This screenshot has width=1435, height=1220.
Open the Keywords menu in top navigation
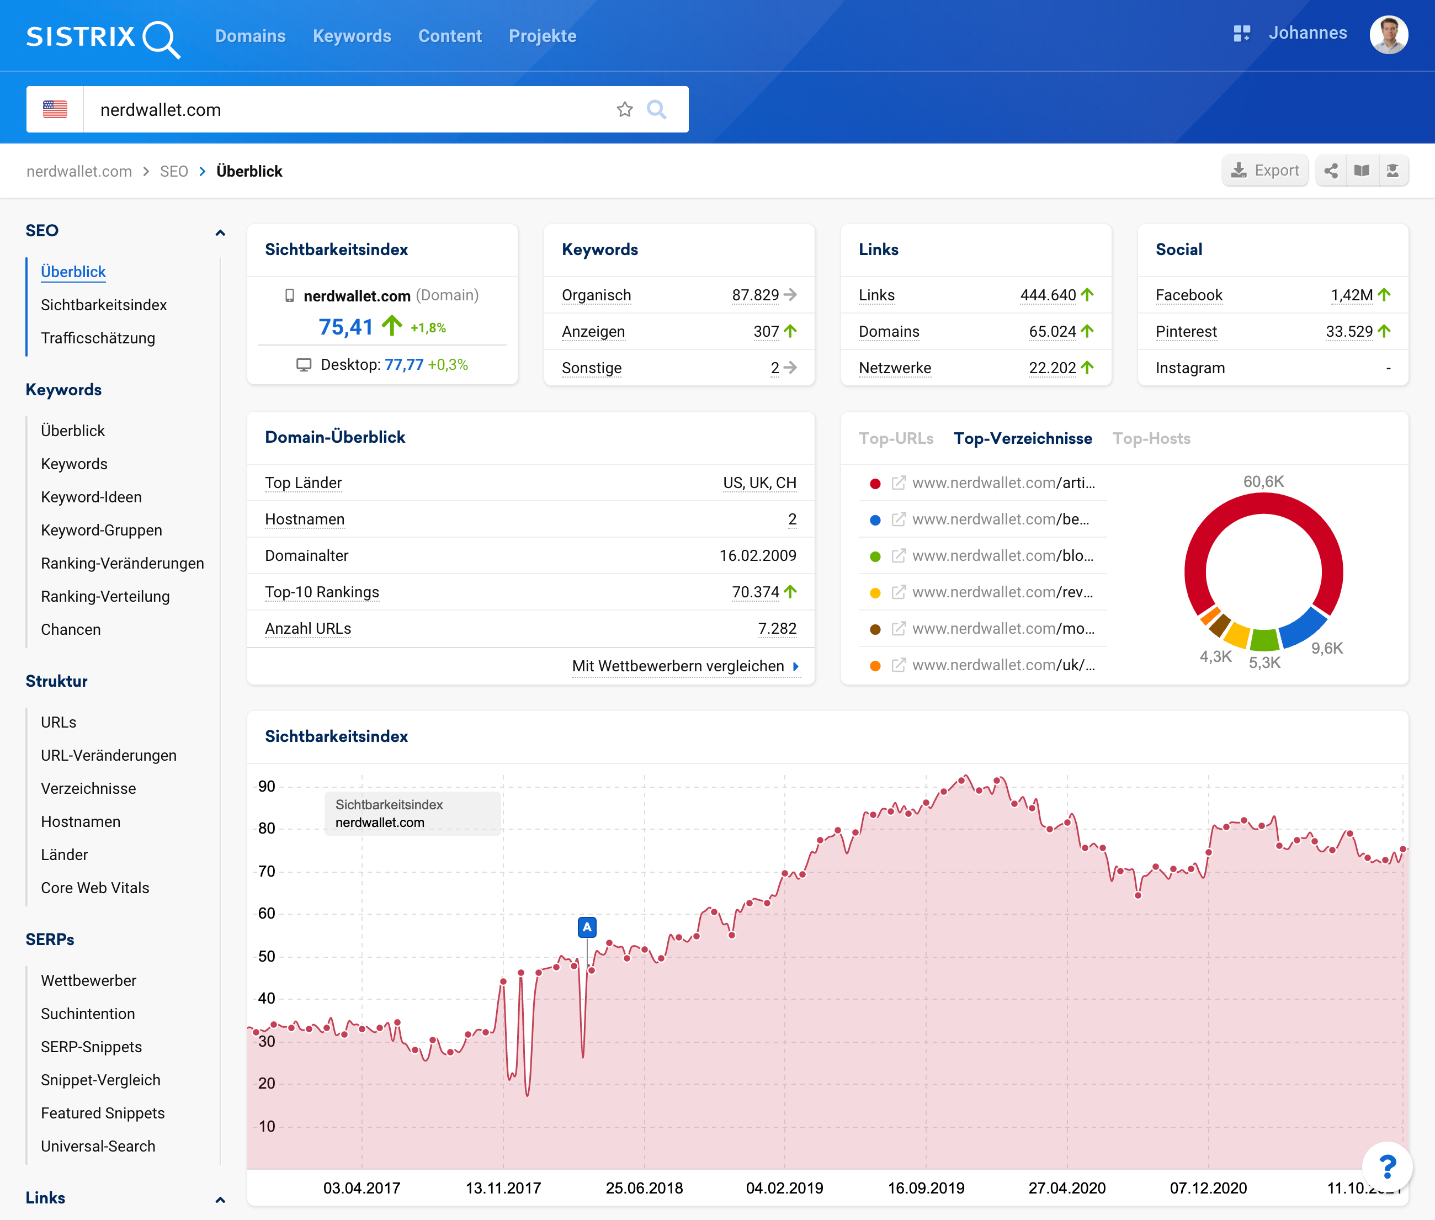(352, 36)
